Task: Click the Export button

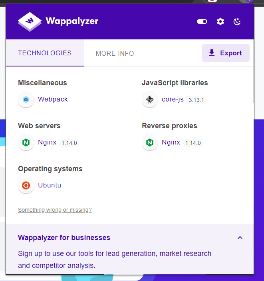Action: pyautogui.click(x=226, y=53)
